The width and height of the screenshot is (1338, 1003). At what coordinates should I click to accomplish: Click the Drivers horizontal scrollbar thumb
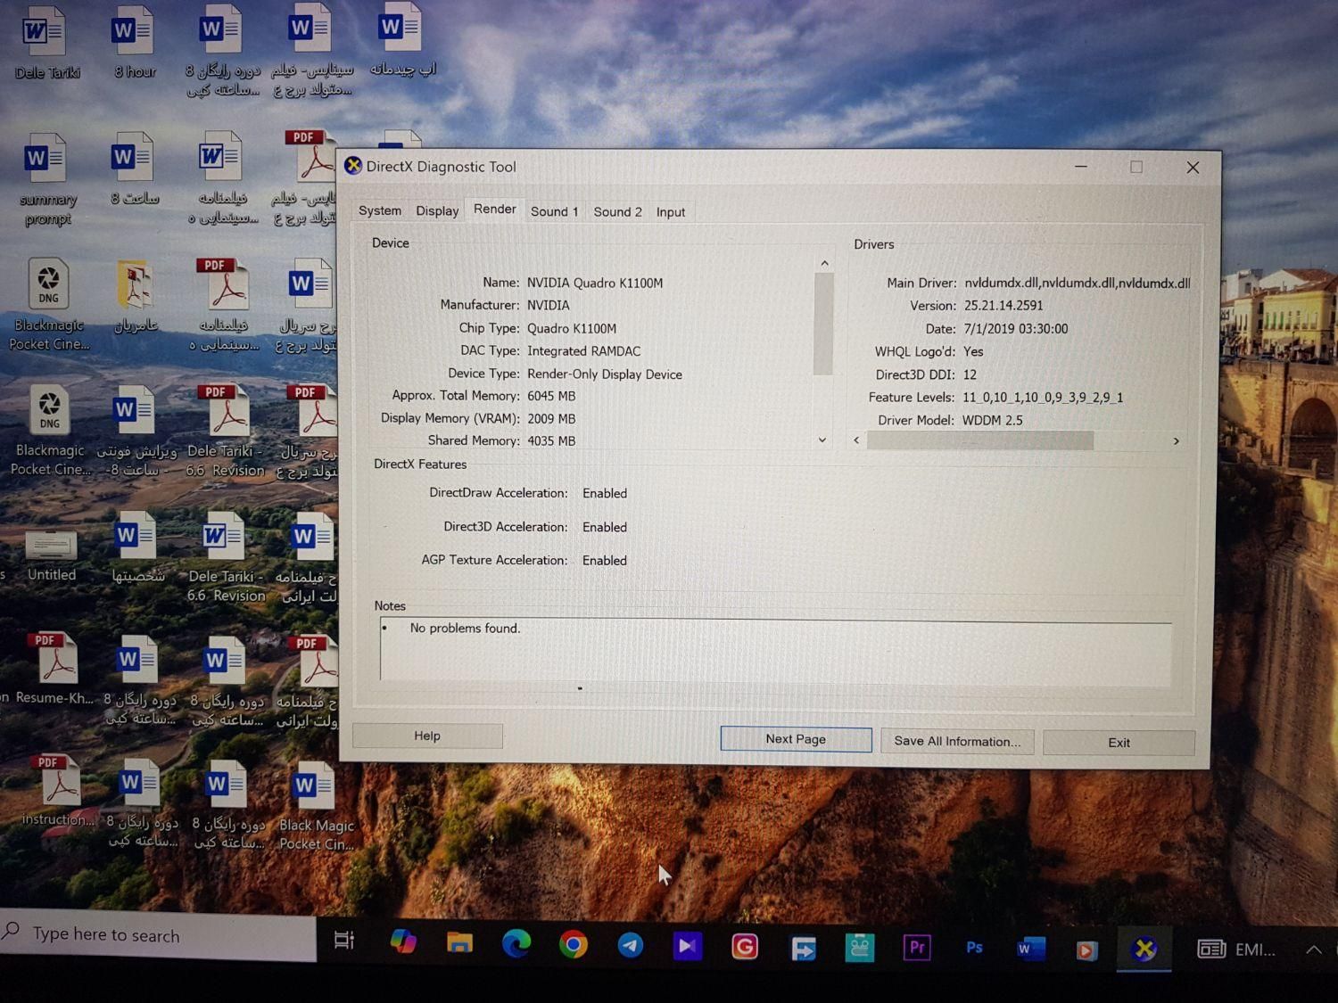pos(979,441)
